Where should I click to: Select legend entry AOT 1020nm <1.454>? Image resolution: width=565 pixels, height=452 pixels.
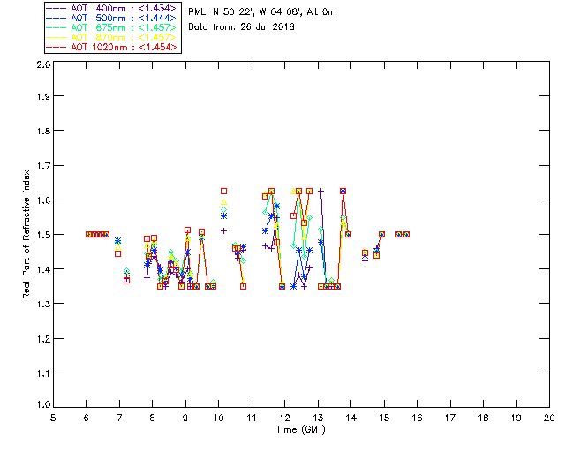click(x=112, y=47)
